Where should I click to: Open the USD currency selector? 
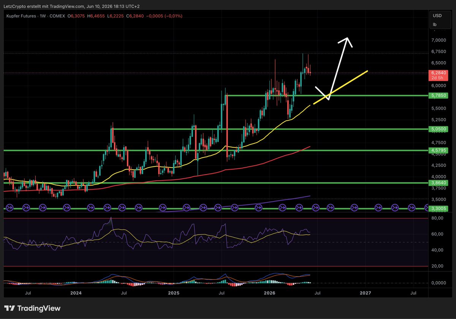point(437,16)
